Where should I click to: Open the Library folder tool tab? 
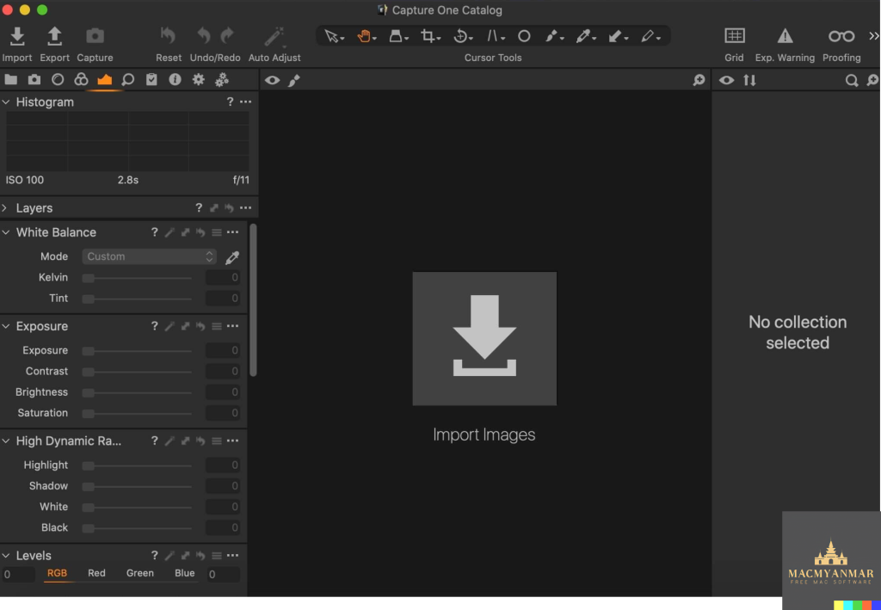[10, 80]
